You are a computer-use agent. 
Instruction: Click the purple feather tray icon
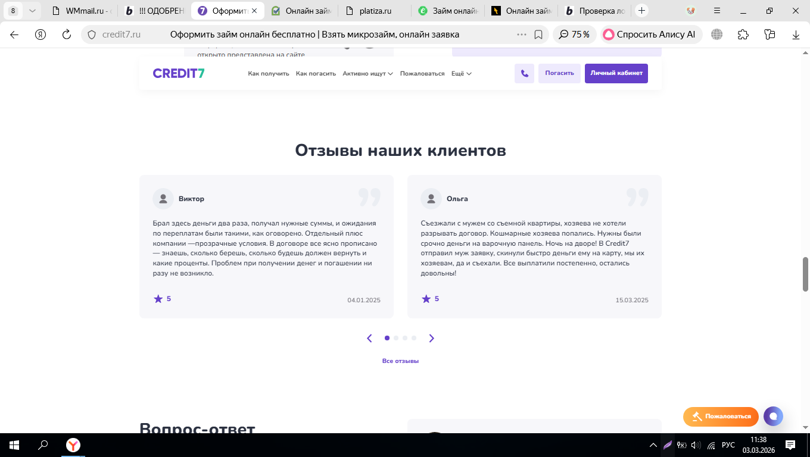coord(668,445)
